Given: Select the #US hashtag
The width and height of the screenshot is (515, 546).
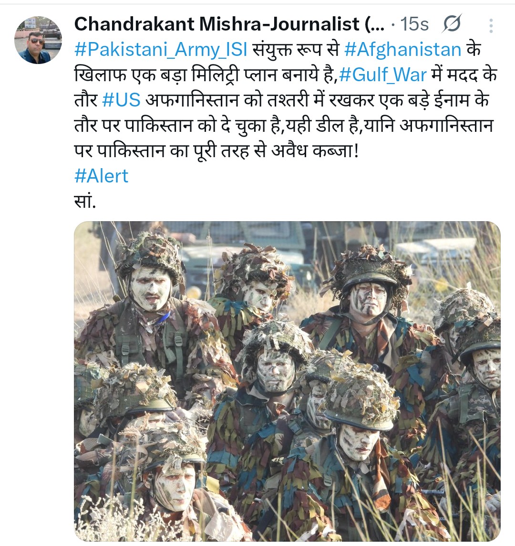Looking at the screenshot, I should click(121, 100).
